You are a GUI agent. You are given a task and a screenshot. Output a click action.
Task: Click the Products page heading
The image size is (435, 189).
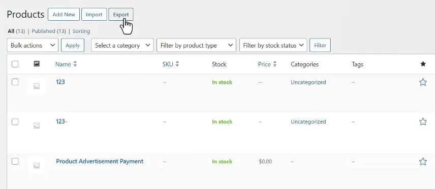pos(25,14)
